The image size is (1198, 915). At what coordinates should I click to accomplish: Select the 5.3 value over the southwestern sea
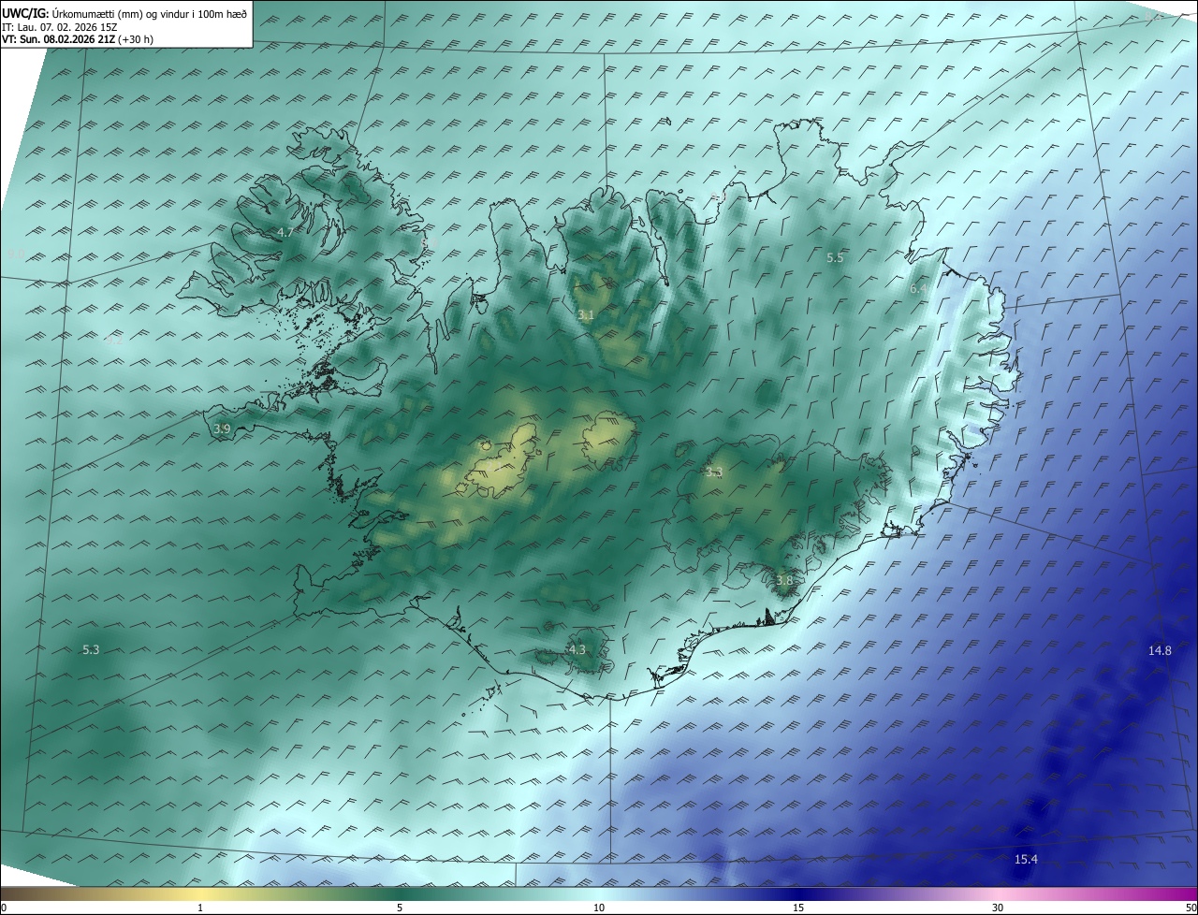[91, 649]
